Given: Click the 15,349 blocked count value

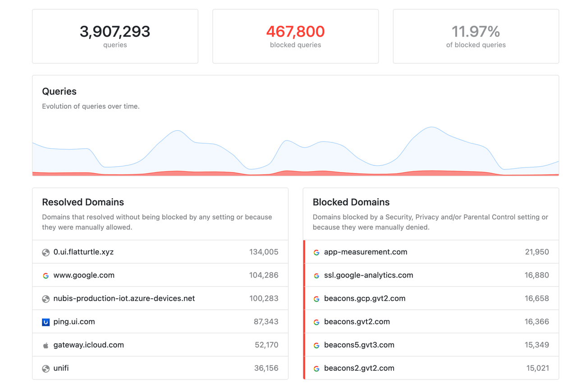Looking at the screenshot, I should (x=537, y=345).
